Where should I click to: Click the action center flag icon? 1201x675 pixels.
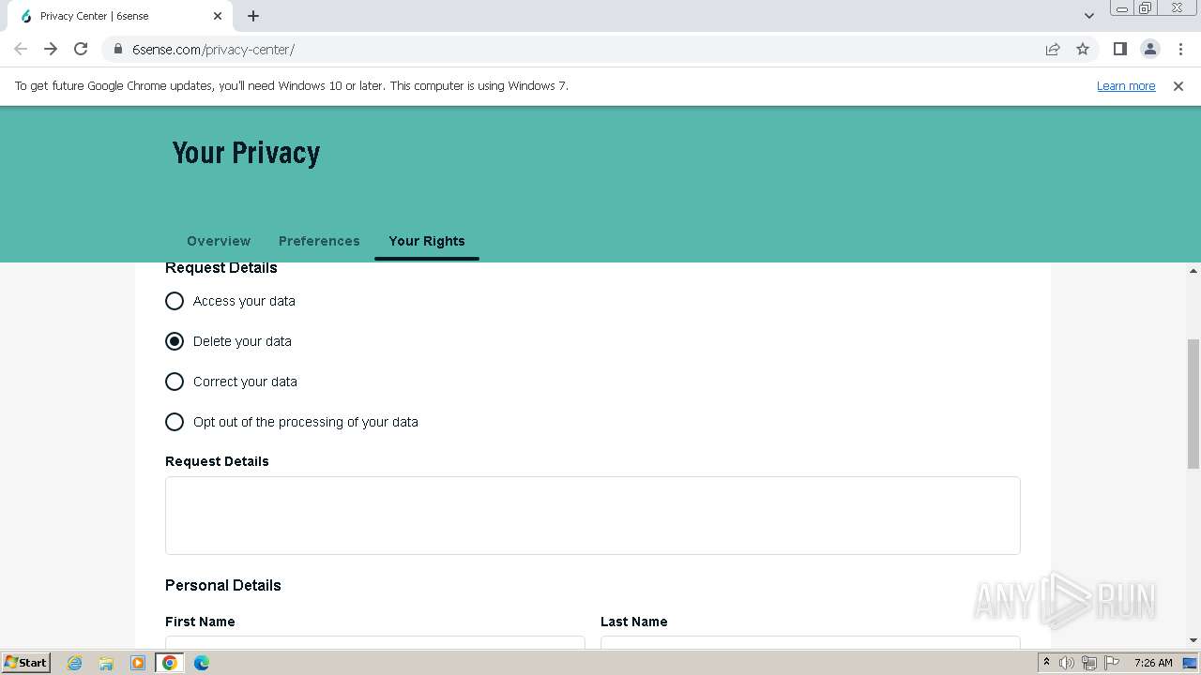point(1112,663)
